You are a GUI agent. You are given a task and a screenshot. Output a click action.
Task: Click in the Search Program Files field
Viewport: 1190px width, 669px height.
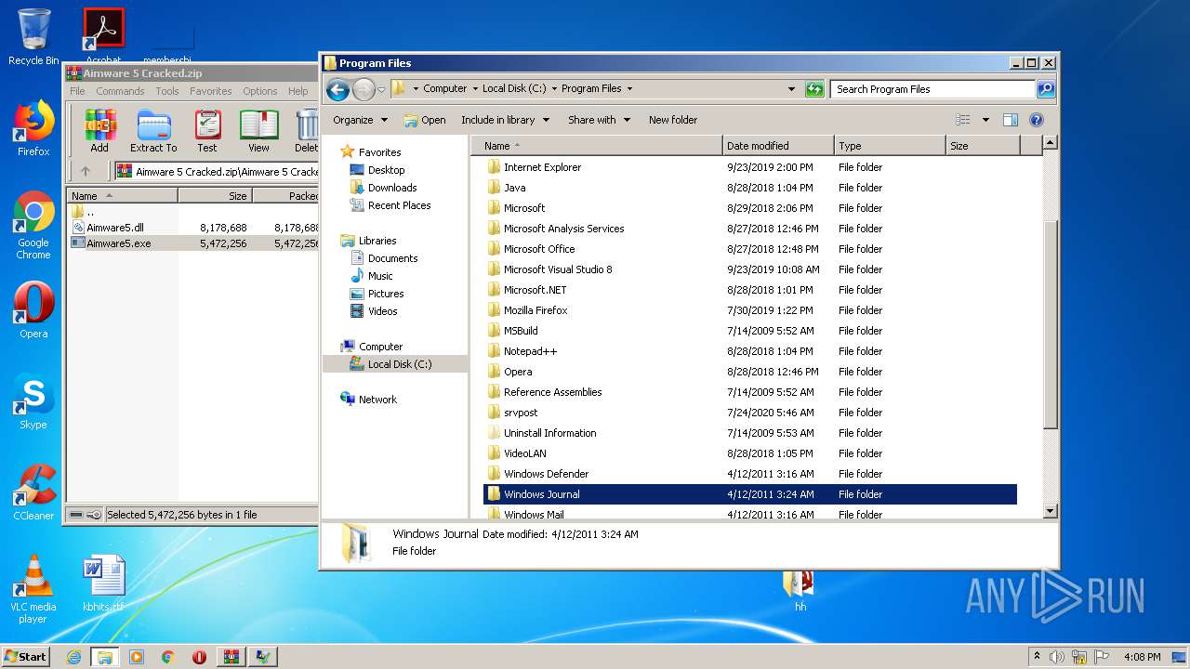932,89
